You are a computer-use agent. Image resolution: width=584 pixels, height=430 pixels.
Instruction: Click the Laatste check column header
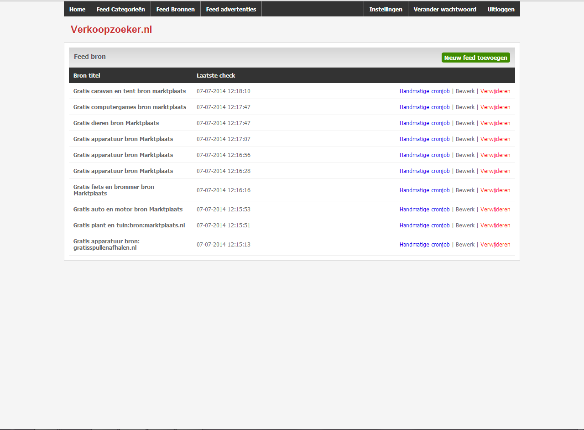point(216,75)
